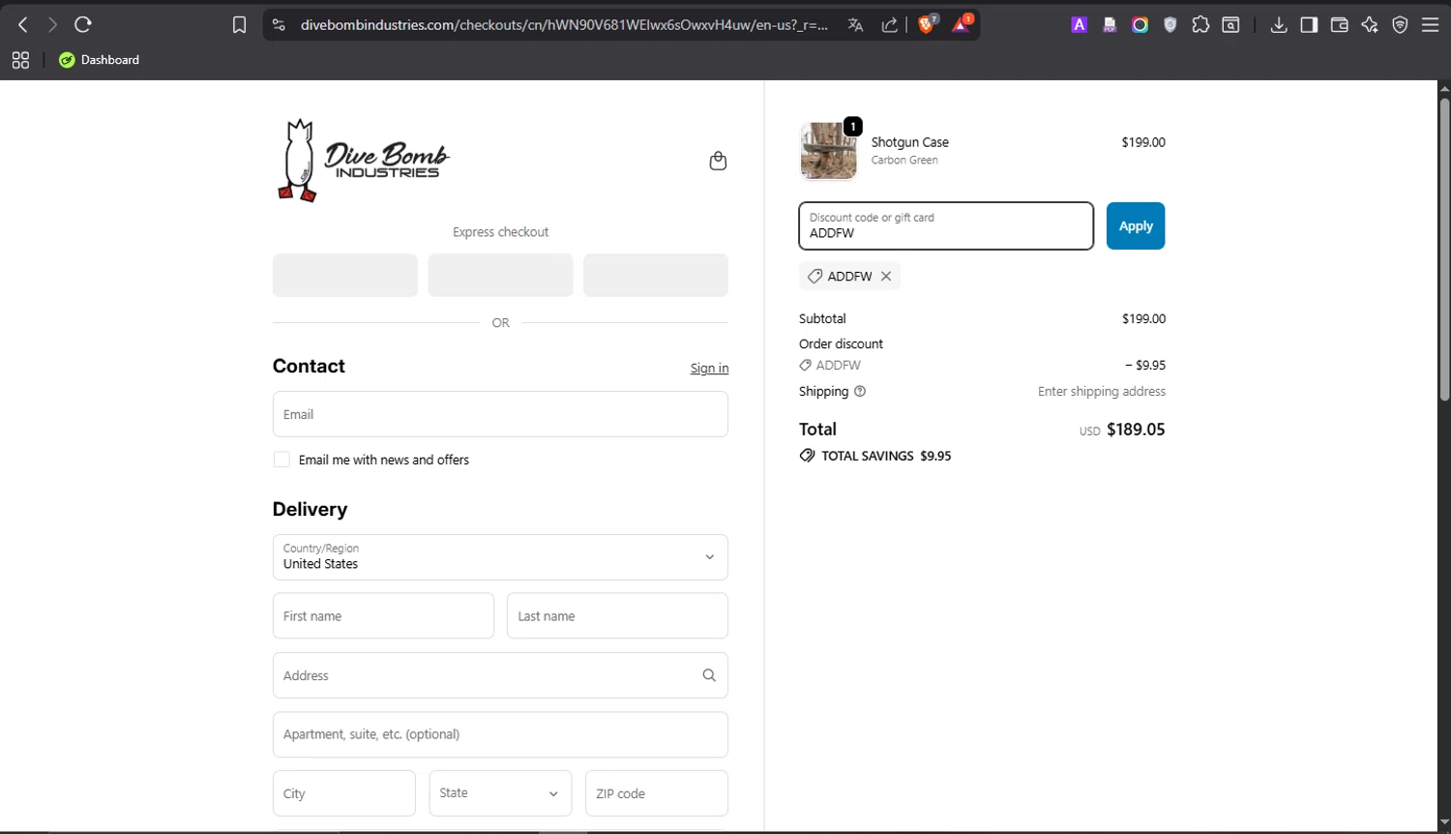
Task: Select the middle express checkout button
Action: (500, 276)
